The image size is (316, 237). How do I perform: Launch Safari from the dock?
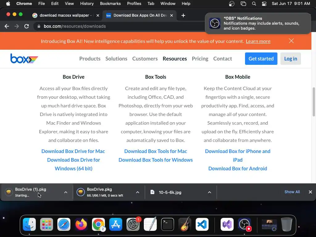click(64, 224)
